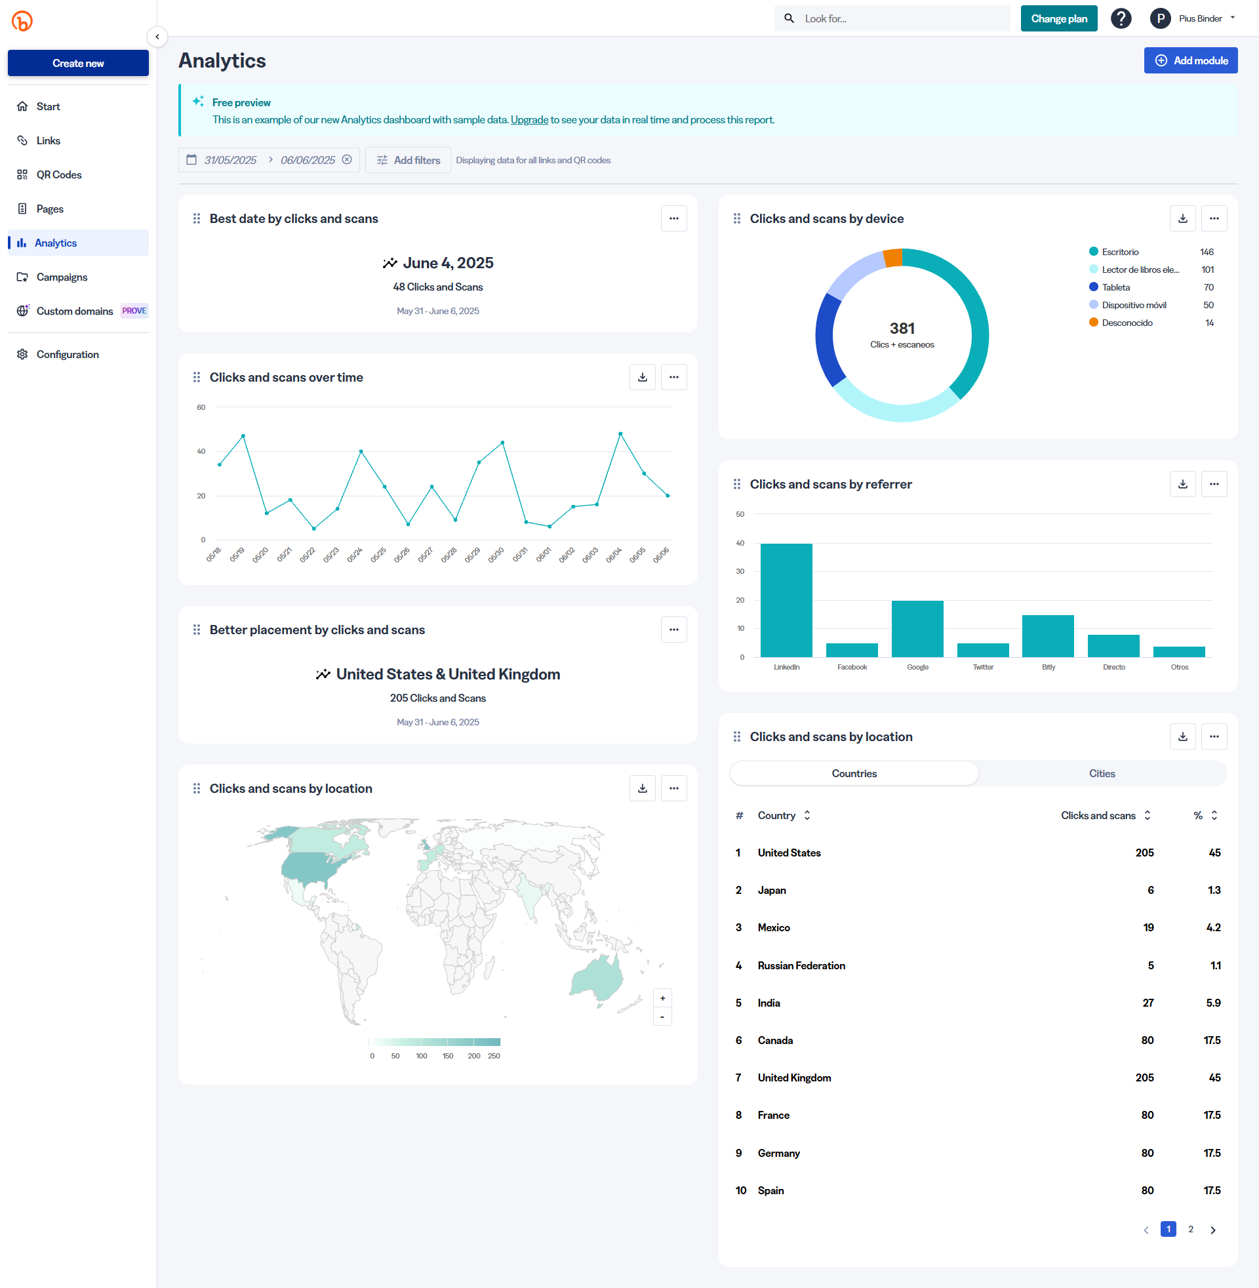The width and height of the screenshot is (1259, 1288).
Task: Click the Bitly logo icon
Action: point(22,20)
